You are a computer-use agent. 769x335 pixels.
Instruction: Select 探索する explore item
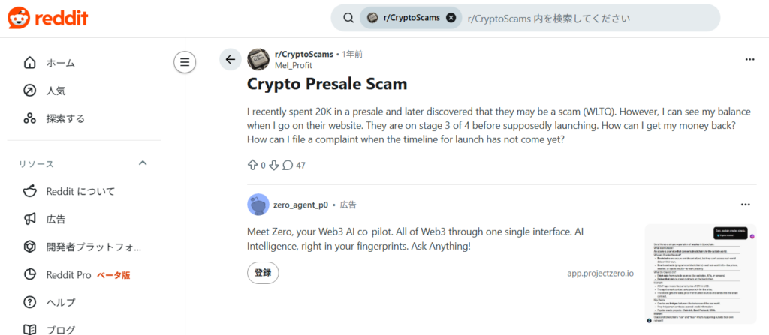tap(65, 118)
